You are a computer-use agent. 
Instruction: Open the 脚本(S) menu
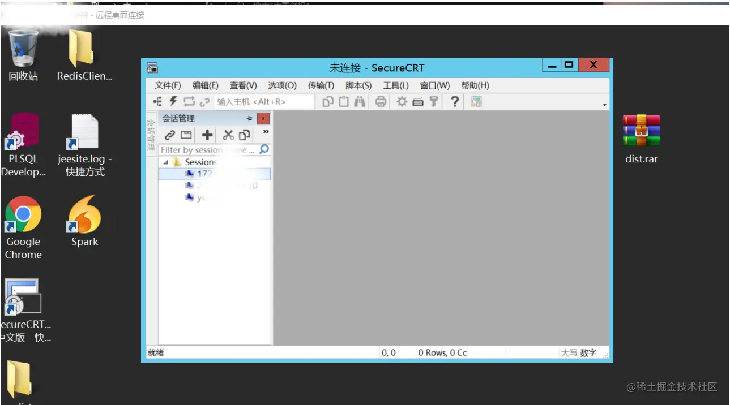pos(358,85)
